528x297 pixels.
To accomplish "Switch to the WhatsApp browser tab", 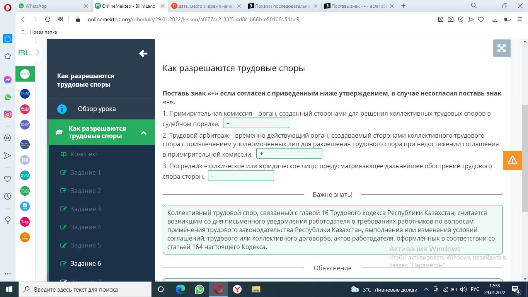I will pyautogui.click(x=52, y=6).
